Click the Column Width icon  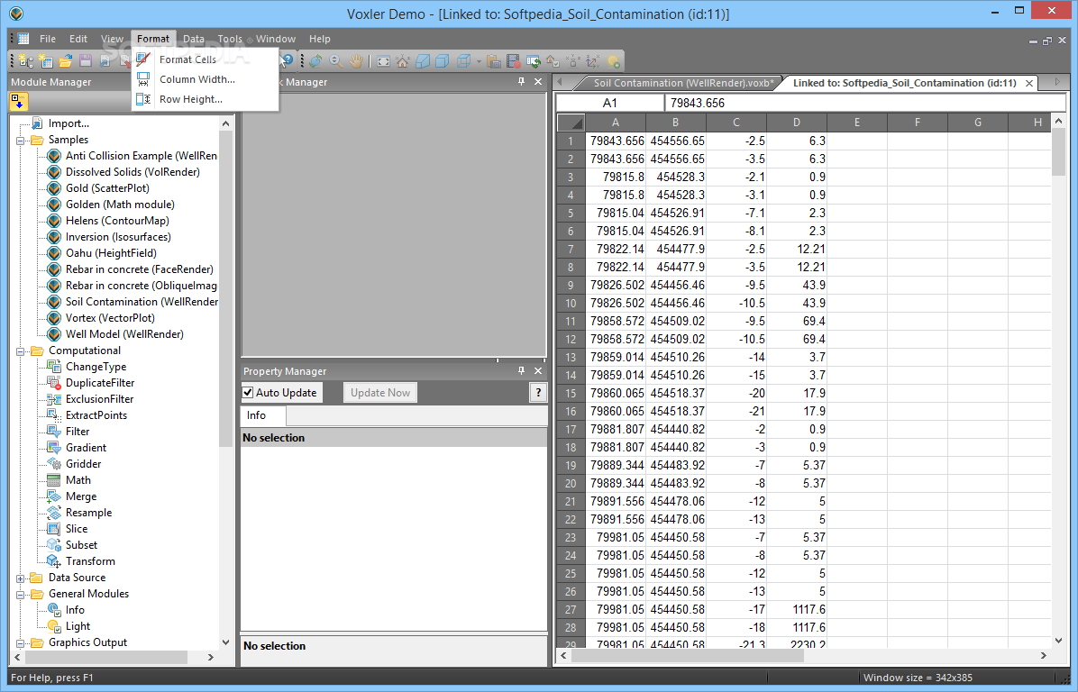point(143,79)
